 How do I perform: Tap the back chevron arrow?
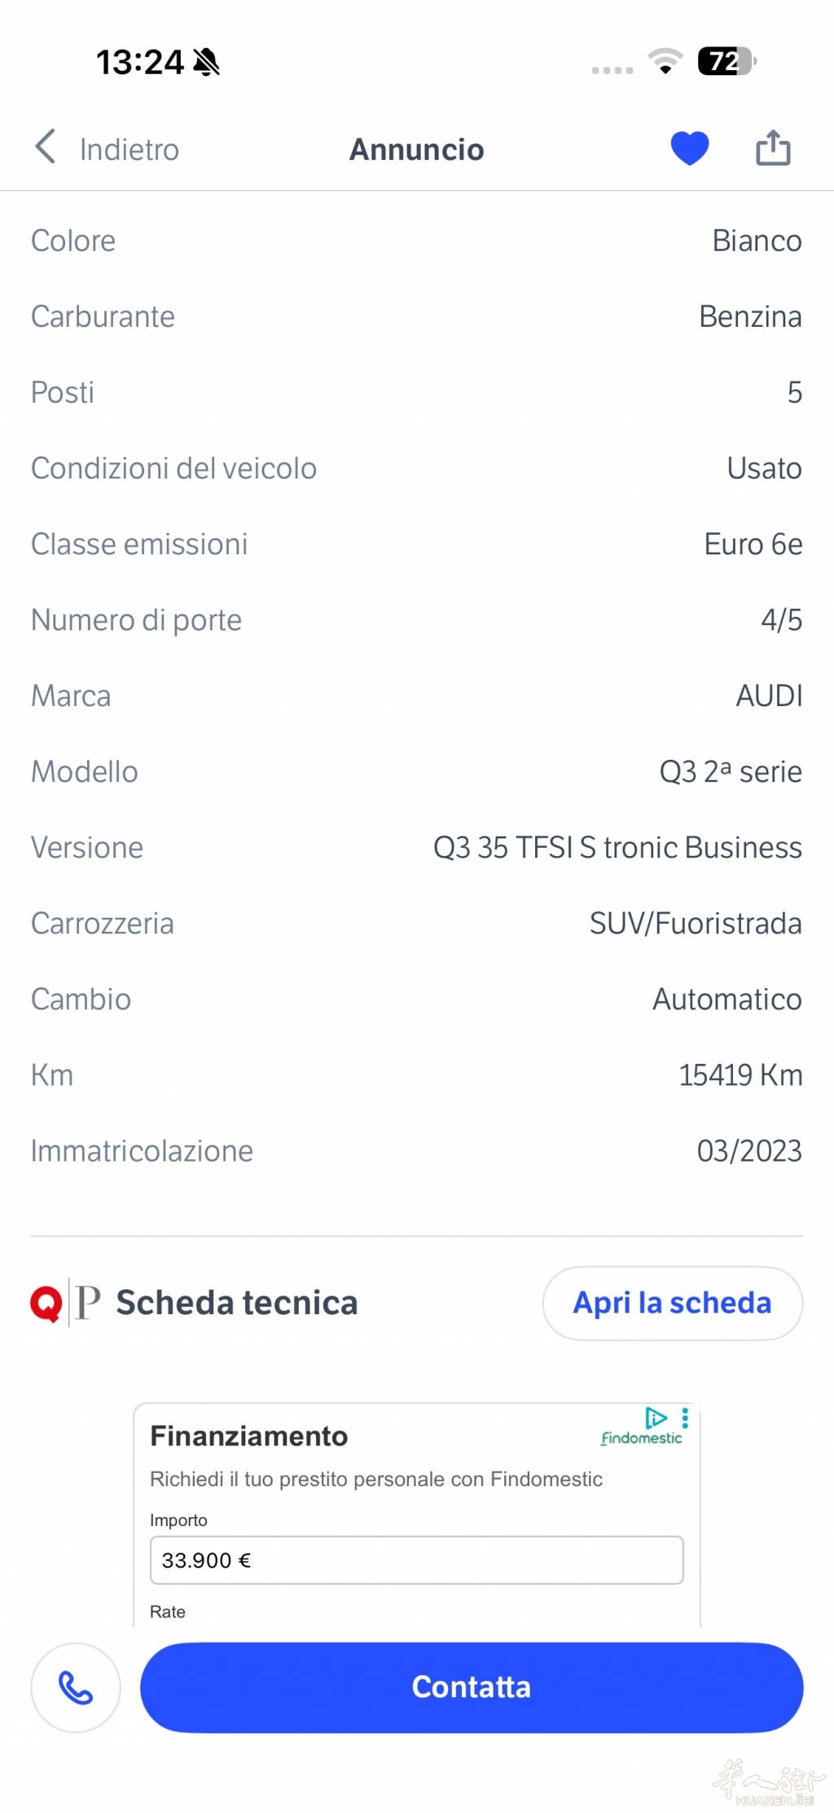[46, 147]
